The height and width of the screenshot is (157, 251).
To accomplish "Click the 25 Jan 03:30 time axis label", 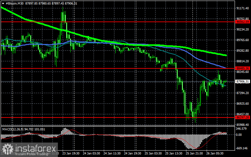I will click(153, 153).
